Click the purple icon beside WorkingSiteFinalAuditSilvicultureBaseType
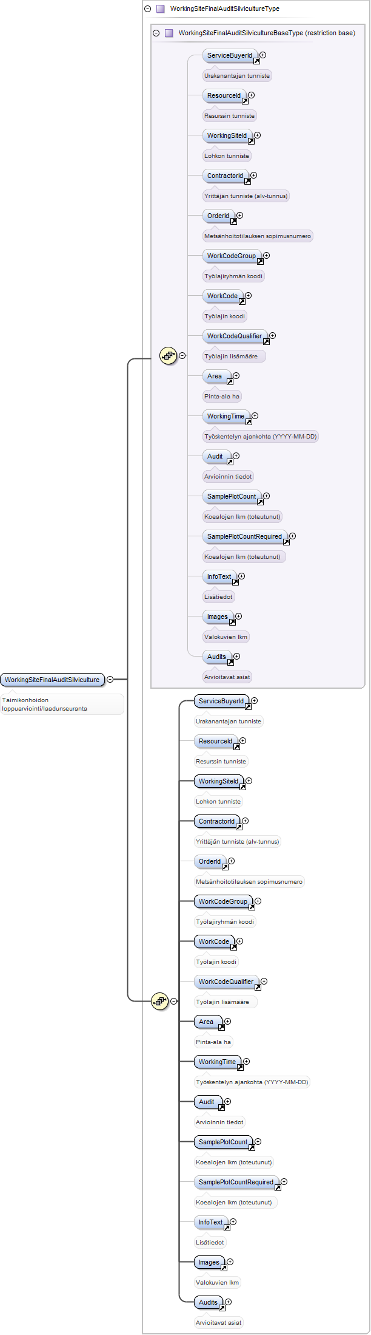371x1335 pixels. 169,33
